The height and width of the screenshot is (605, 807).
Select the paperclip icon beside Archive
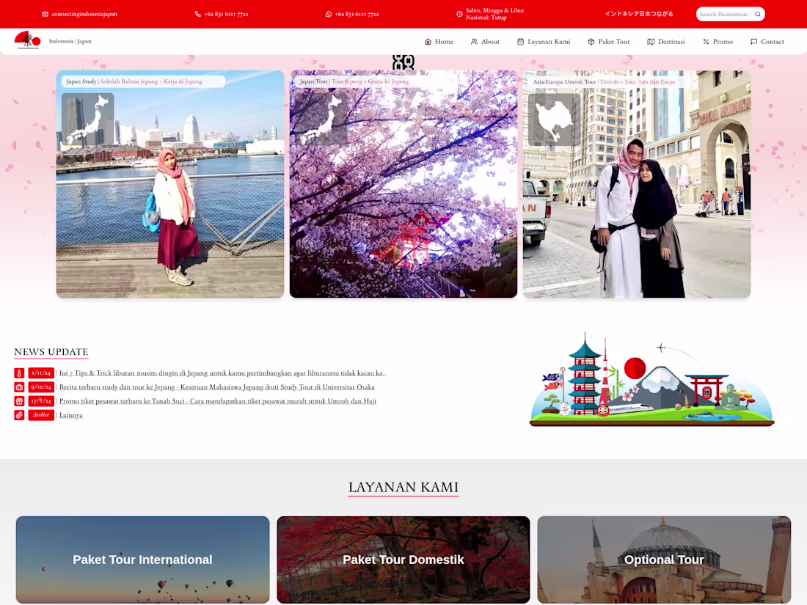point(19,414)
